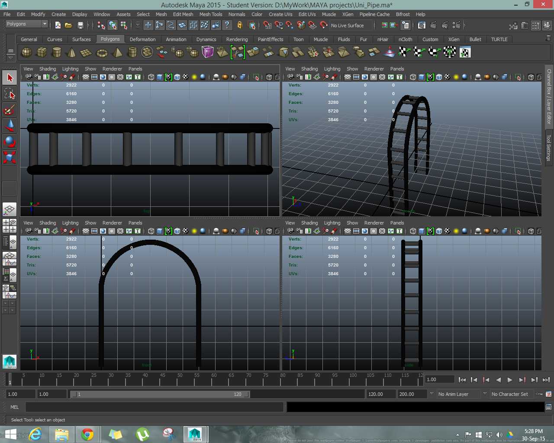Screen dimensions: 554x443
Task: Activate the Scale tool in toolbox
Action: click(x=10, y=157)
